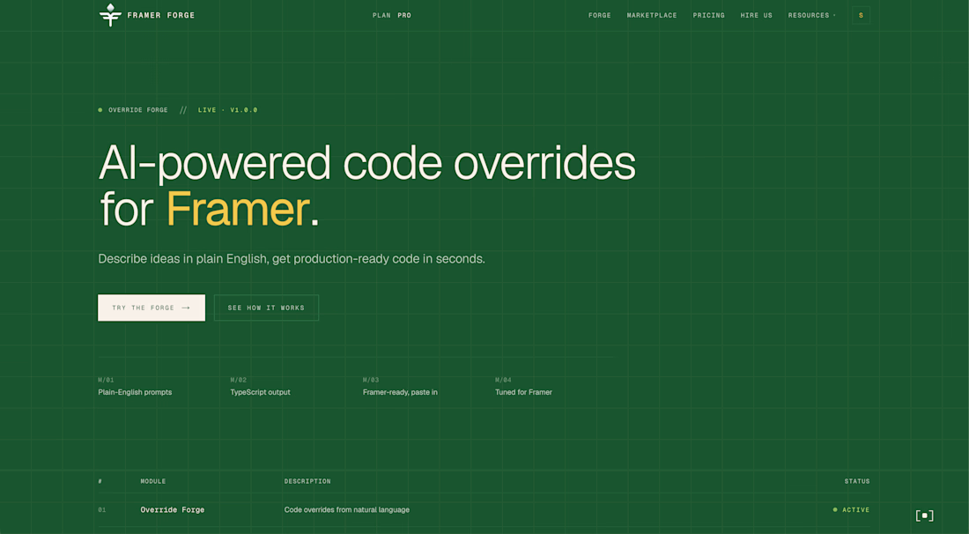The width and height of the screenshot is (969, 534).
Task: Click the Try the Forge button
Action: coord(152,308)
